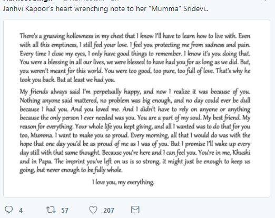Click the blank white margin below the note text
The width and height of the screenshot is (275, 218).
point(136,192)
